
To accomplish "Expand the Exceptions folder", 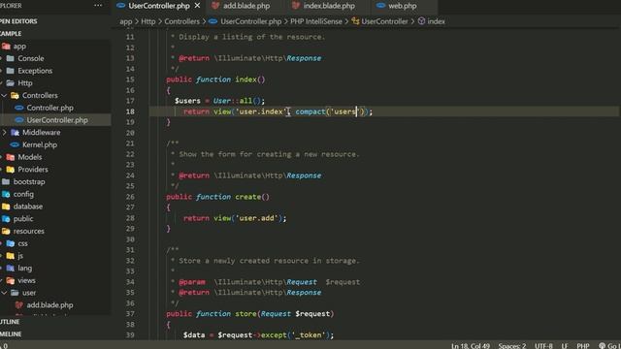I will pos(35,71).
